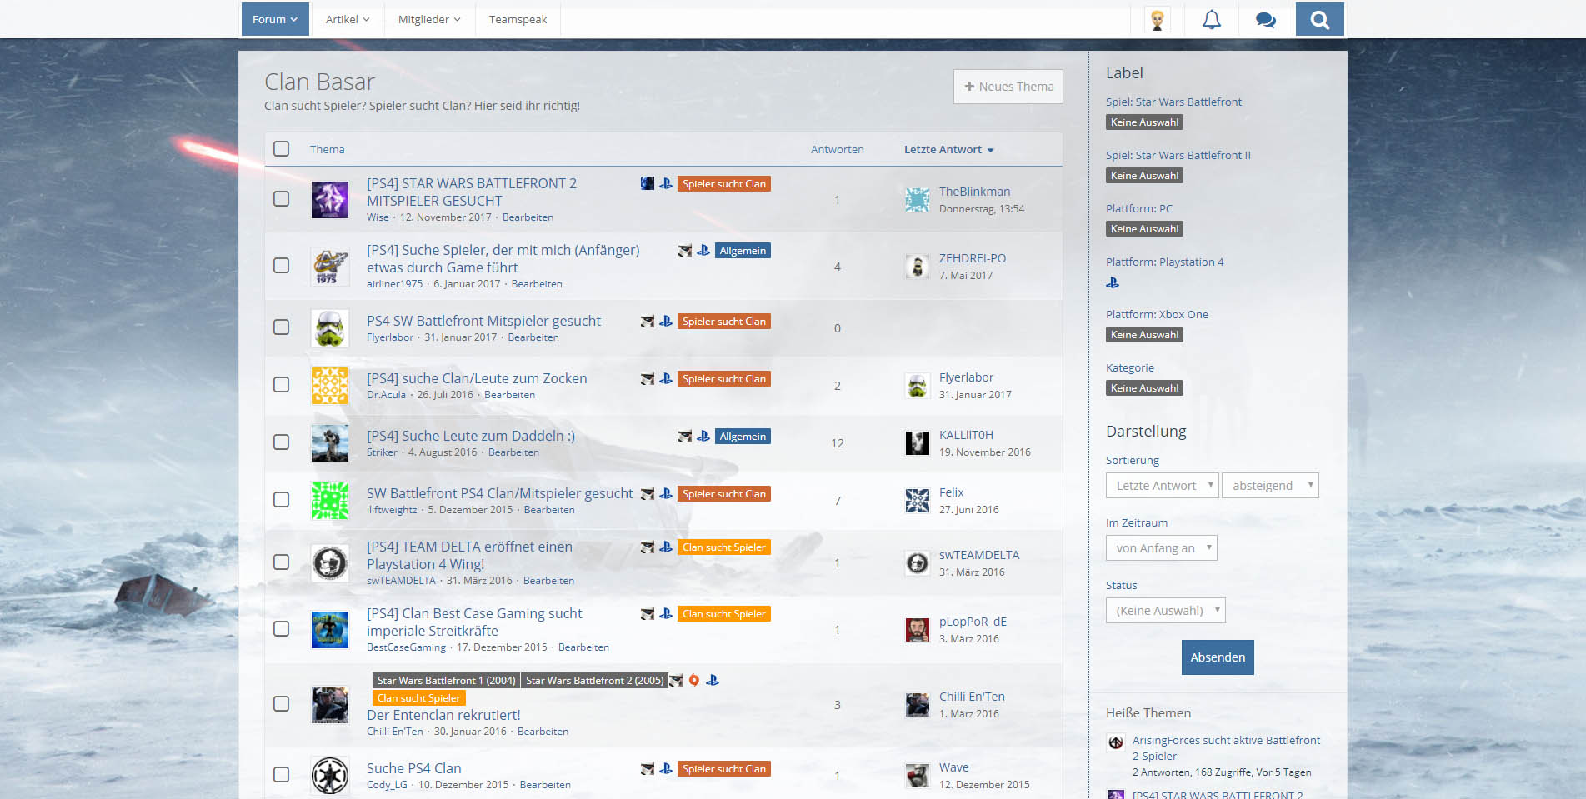Open KALLiiT0H avatar in last answer column

tap(918, 443)
